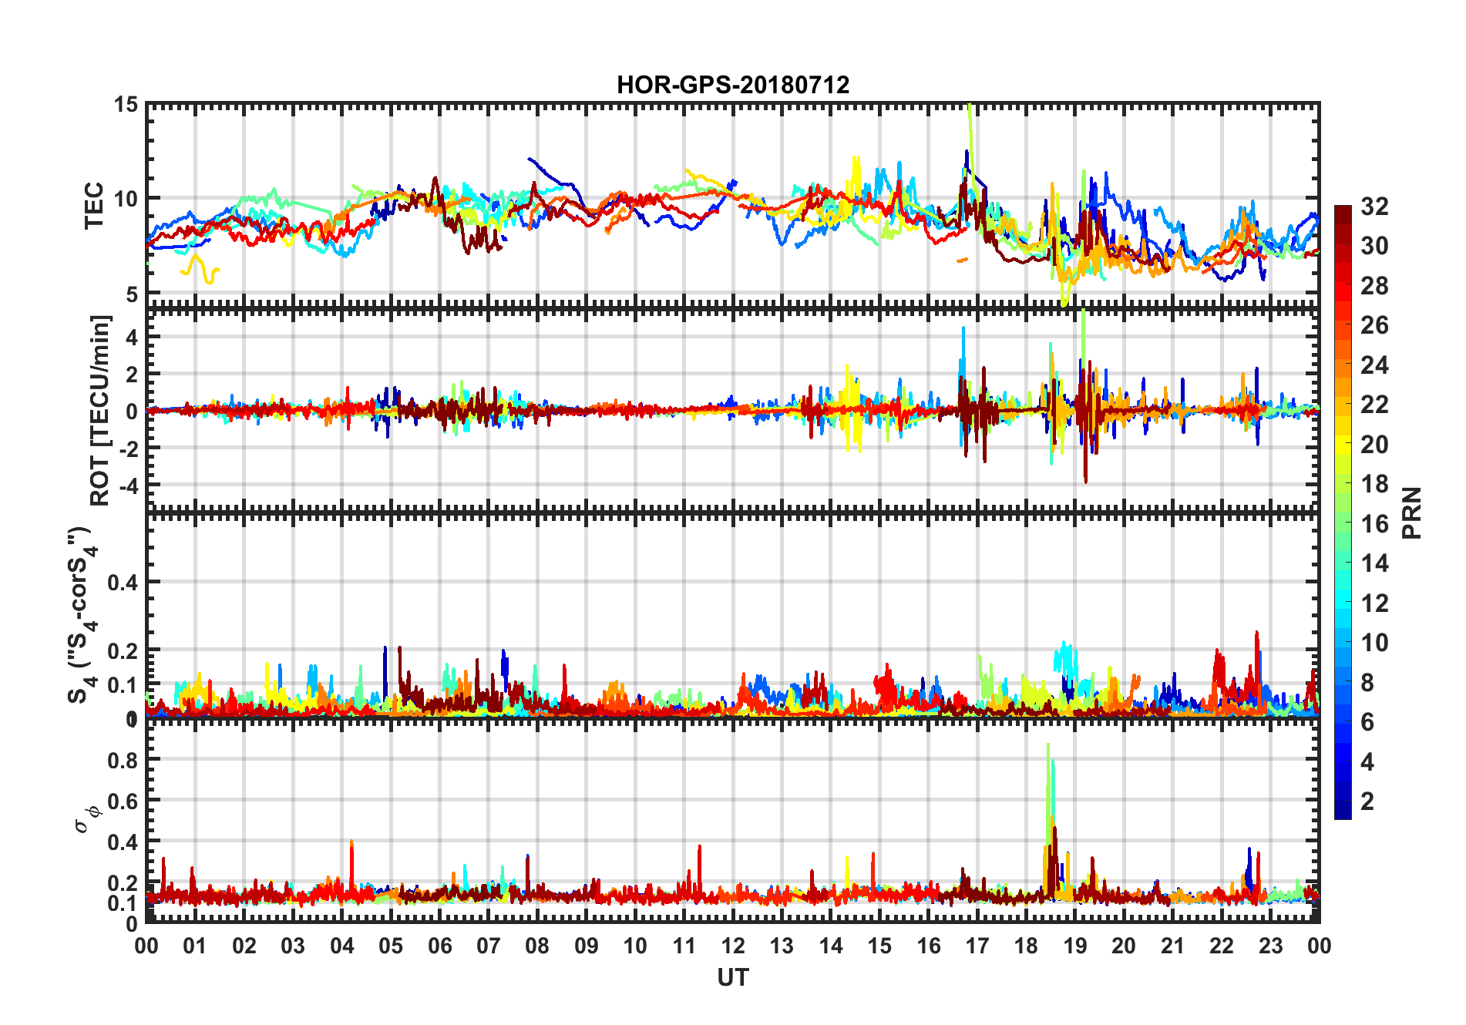
Task: Click ROT axis tick value -4
Action: coord(127,486)
